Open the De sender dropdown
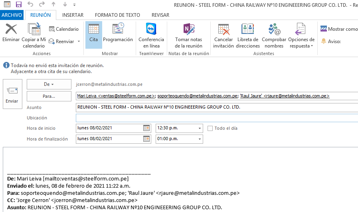The width and height of the screenshot is (358, 212). tap(49, 84)
